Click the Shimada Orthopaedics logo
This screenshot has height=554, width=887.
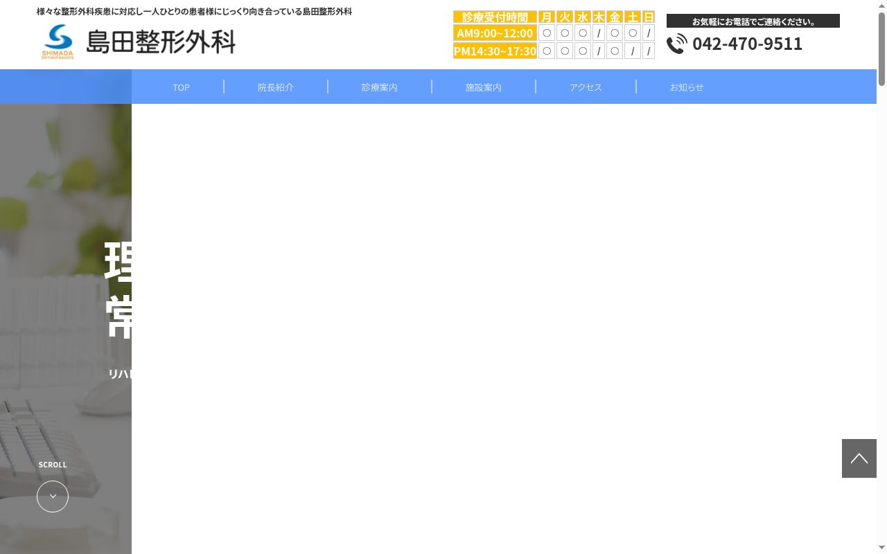point(58,42)
